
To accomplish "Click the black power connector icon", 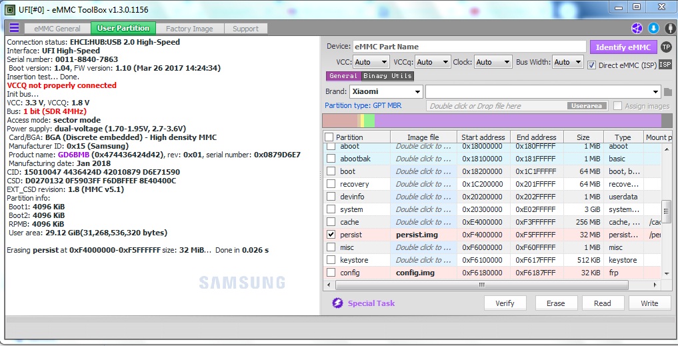I will (670, 29).
